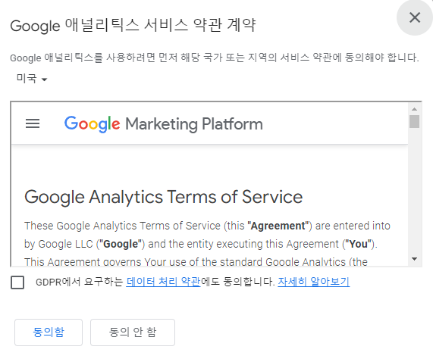Open the 미국 country selector
The width and height of the screenshot is (433, 362).
32,79
